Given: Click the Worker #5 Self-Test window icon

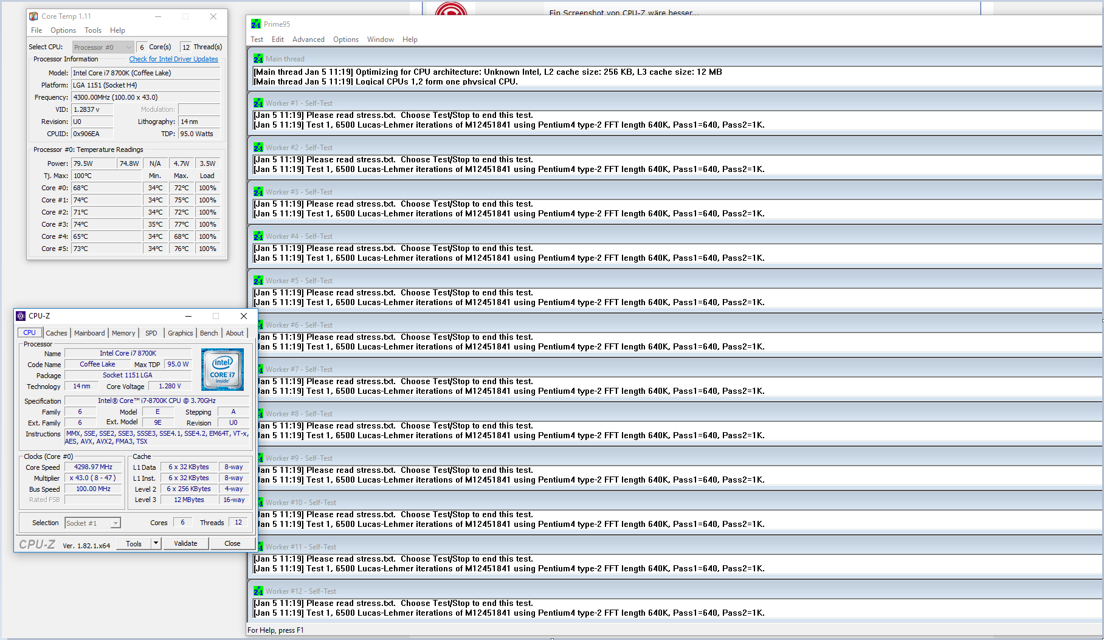Looking at the screenshot, I should coord(258,281).
